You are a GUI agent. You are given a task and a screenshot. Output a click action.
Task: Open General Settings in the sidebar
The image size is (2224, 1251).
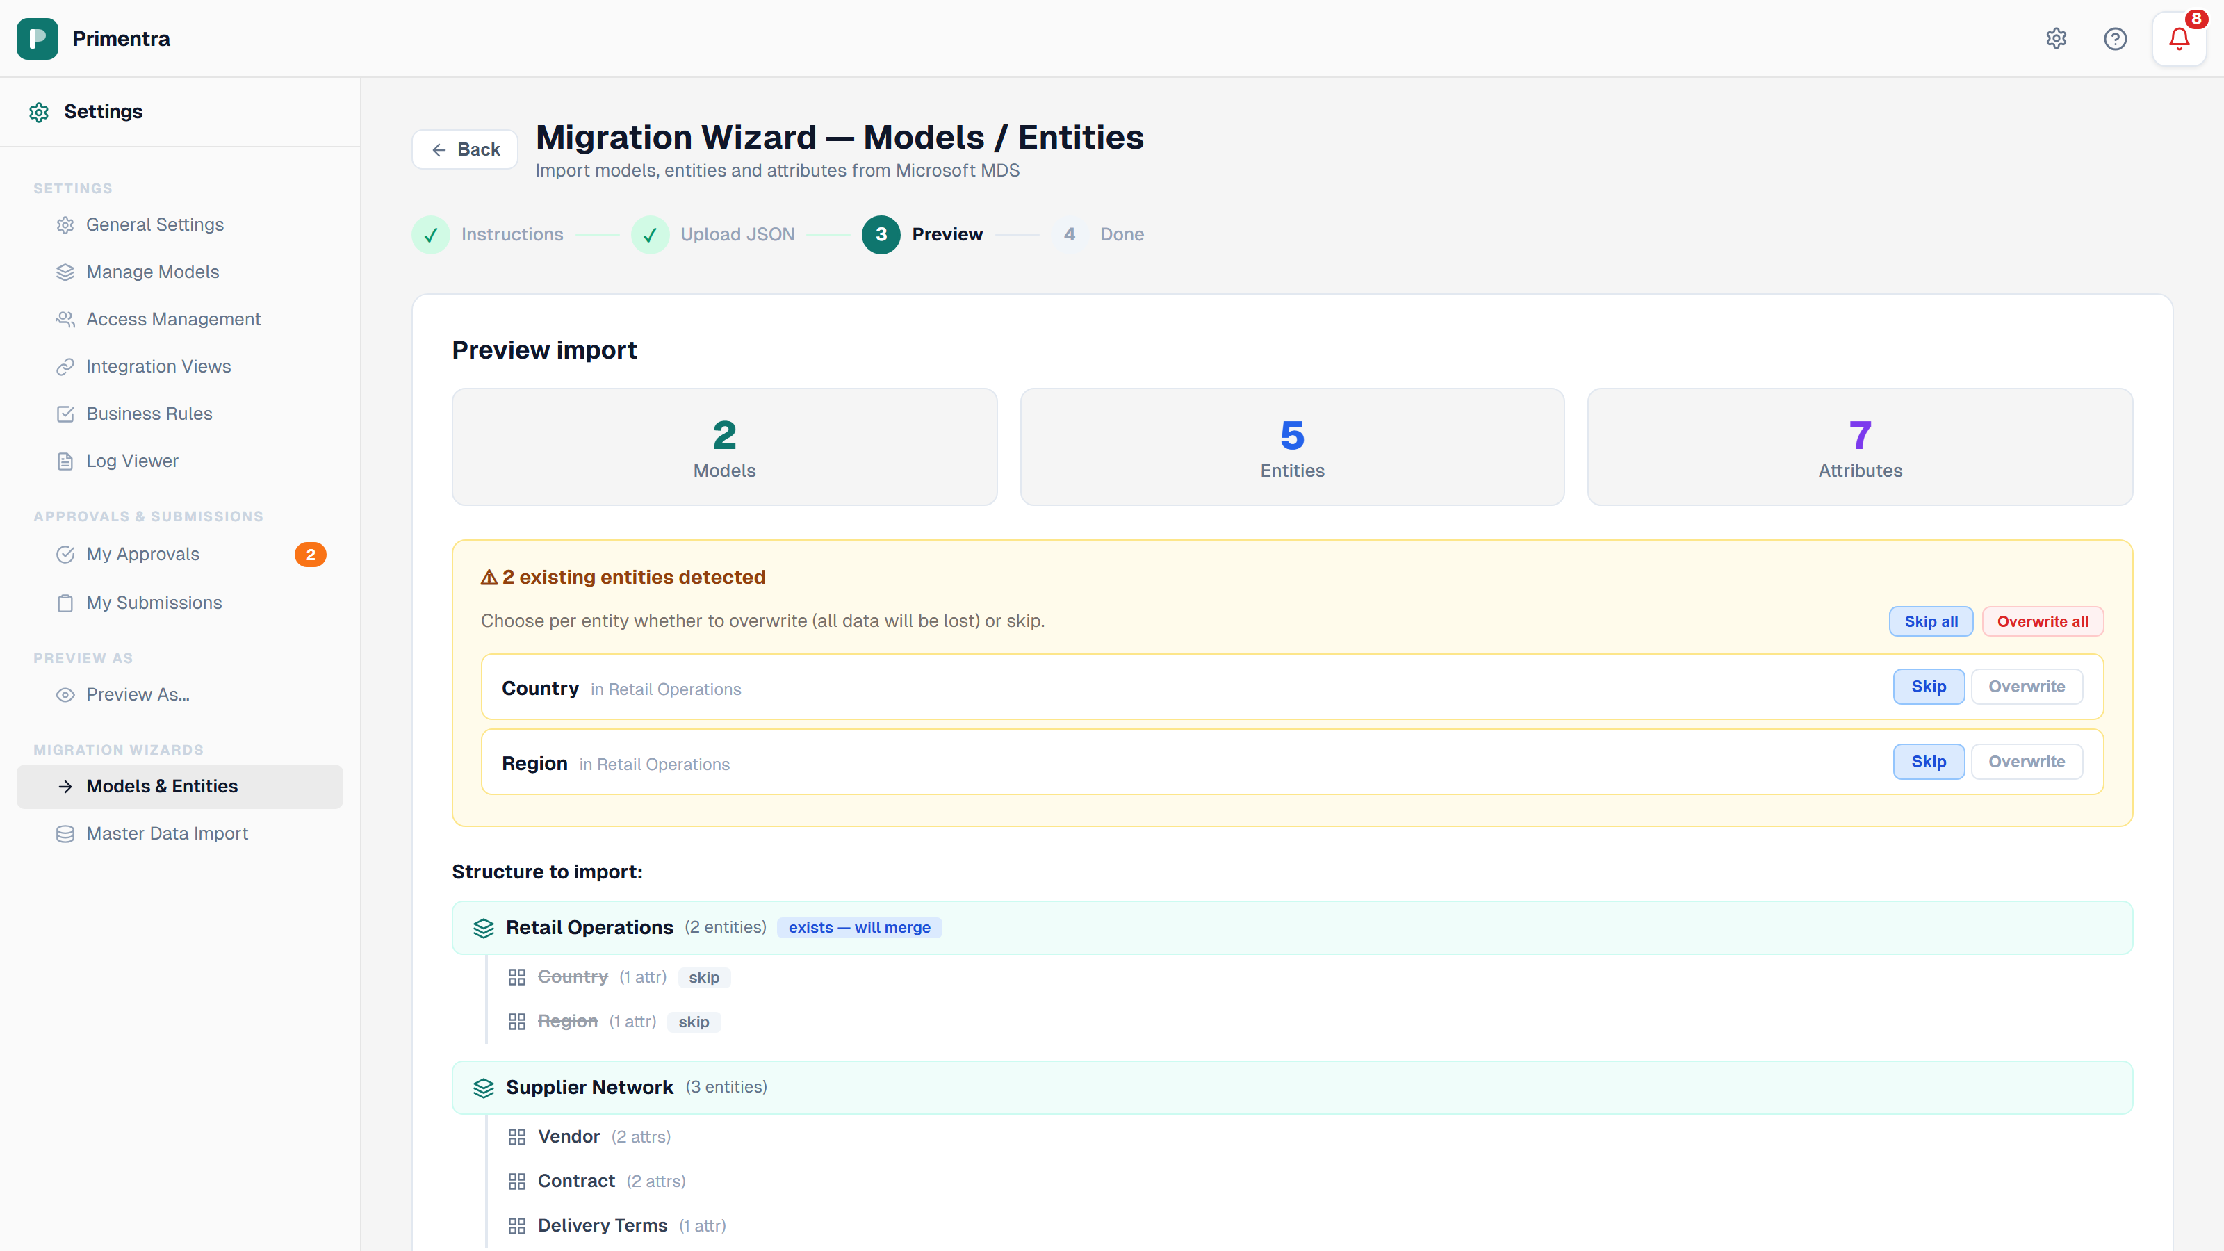[x=179, y=225]
